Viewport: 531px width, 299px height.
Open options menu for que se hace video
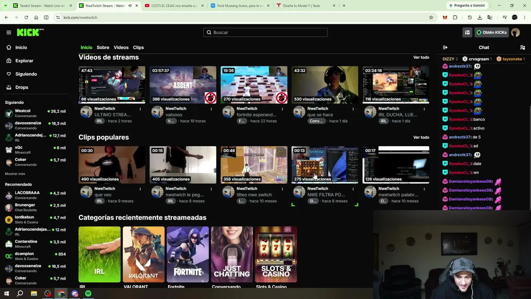[353, 109]
